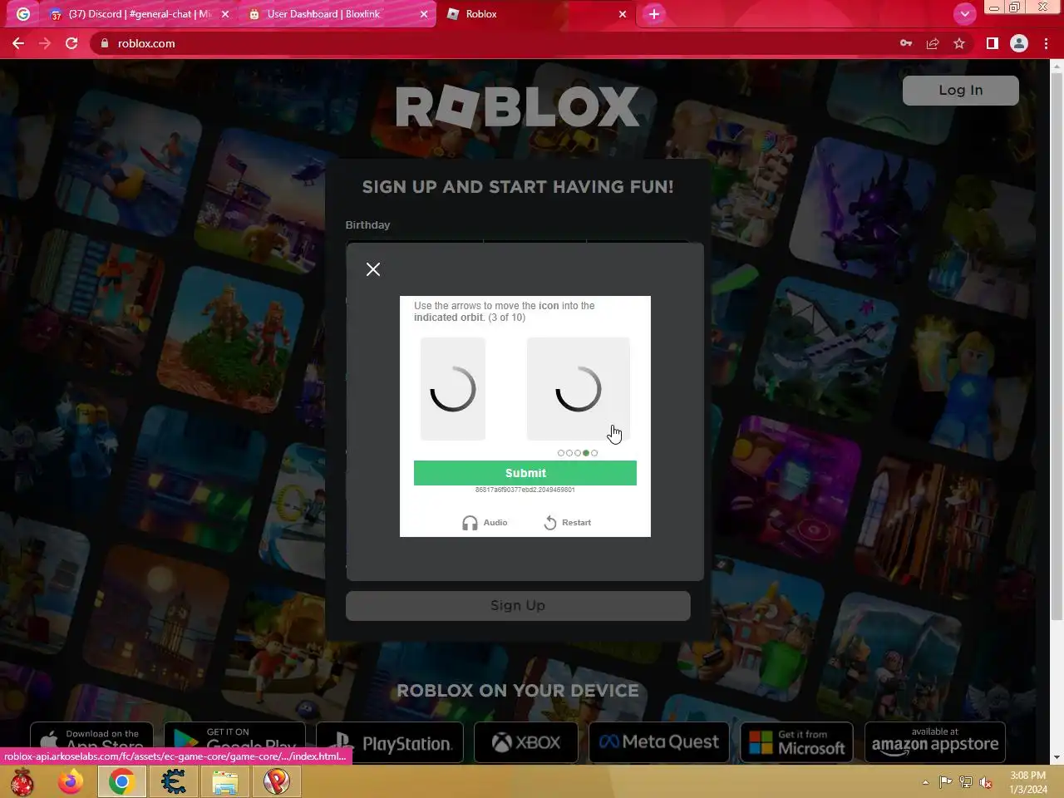The image size is (1064, 798).
Task: Go back to the previous page
Action: [x=18, y=43]
